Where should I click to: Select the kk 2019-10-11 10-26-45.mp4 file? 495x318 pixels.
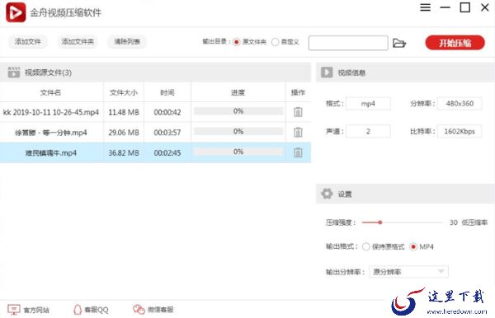(155, 112)
